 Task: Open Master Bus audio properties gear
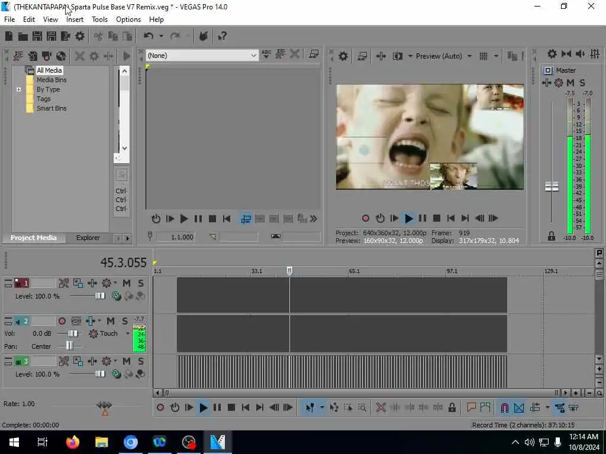(x=552, y=54)
